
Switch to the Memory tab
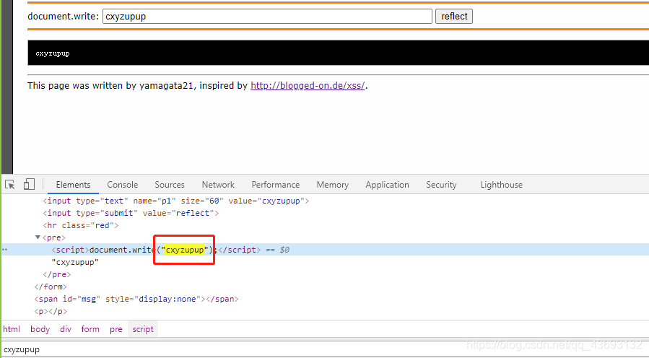333,185
